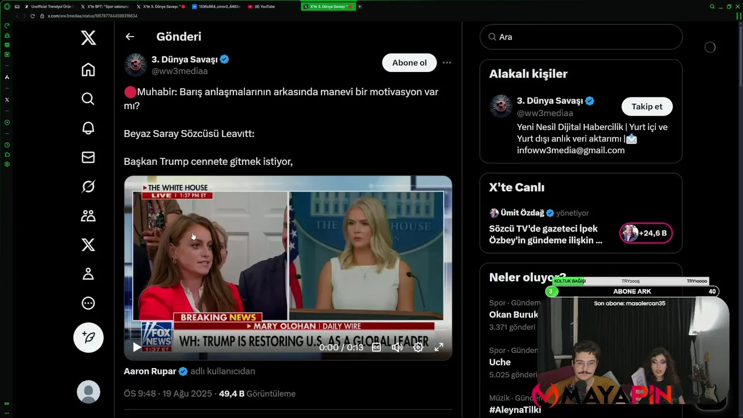The image size is (743, 418).
Task: Switch to Unofficial Trendyol Ürün browser tab
Action: [49, 6]
